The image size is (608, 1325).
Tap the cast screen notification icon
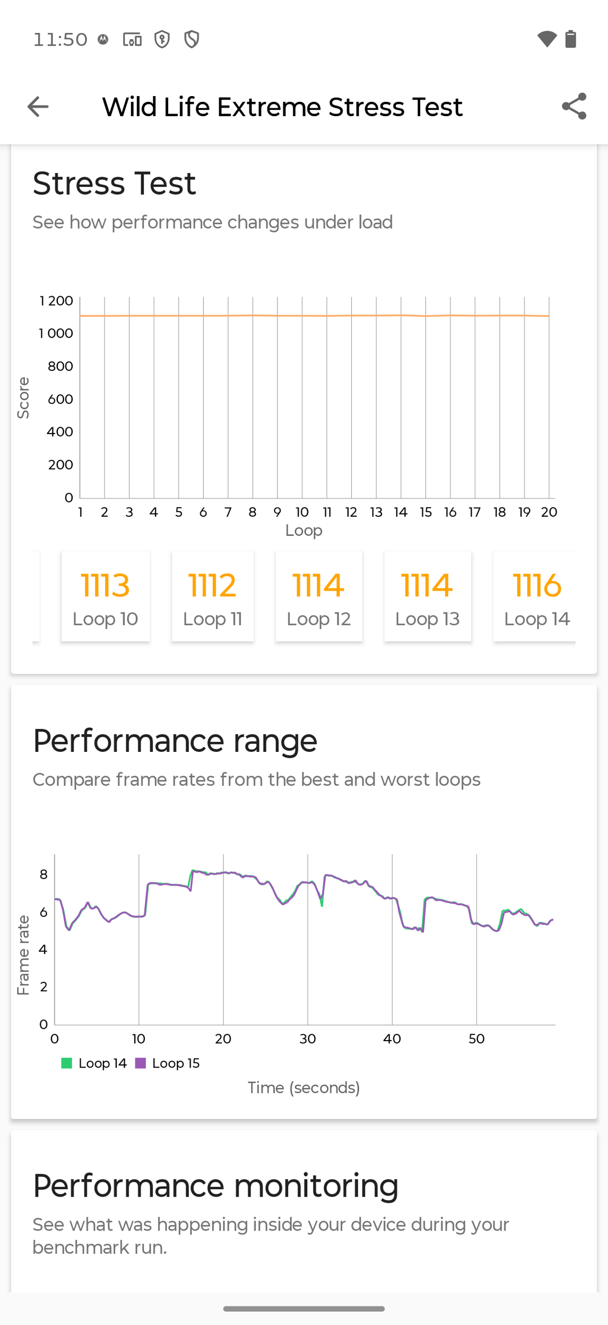pos(132,39)
